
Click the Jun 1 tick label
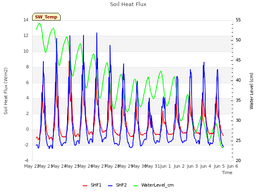165,166
